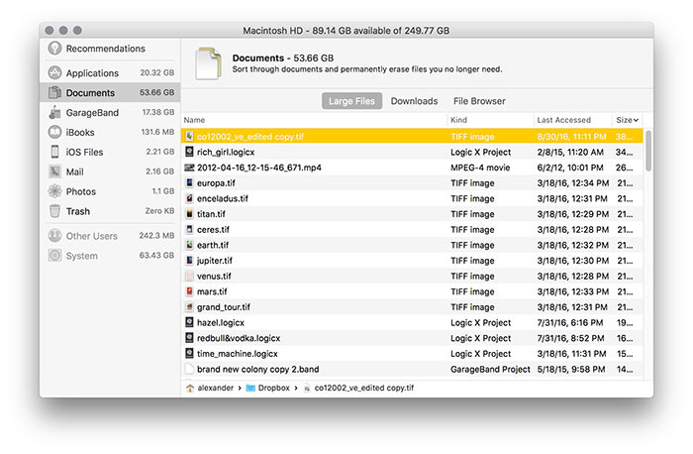
Task: Sort files by Name column header
Action: point(194,120)
